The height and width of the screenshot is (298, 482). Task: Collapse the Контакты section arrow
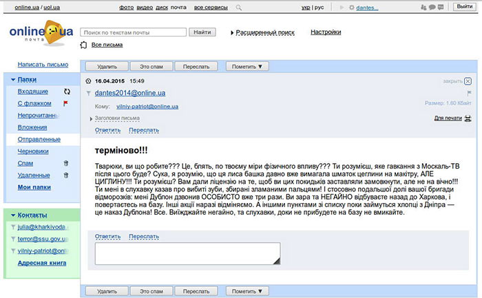pos(13,215)
